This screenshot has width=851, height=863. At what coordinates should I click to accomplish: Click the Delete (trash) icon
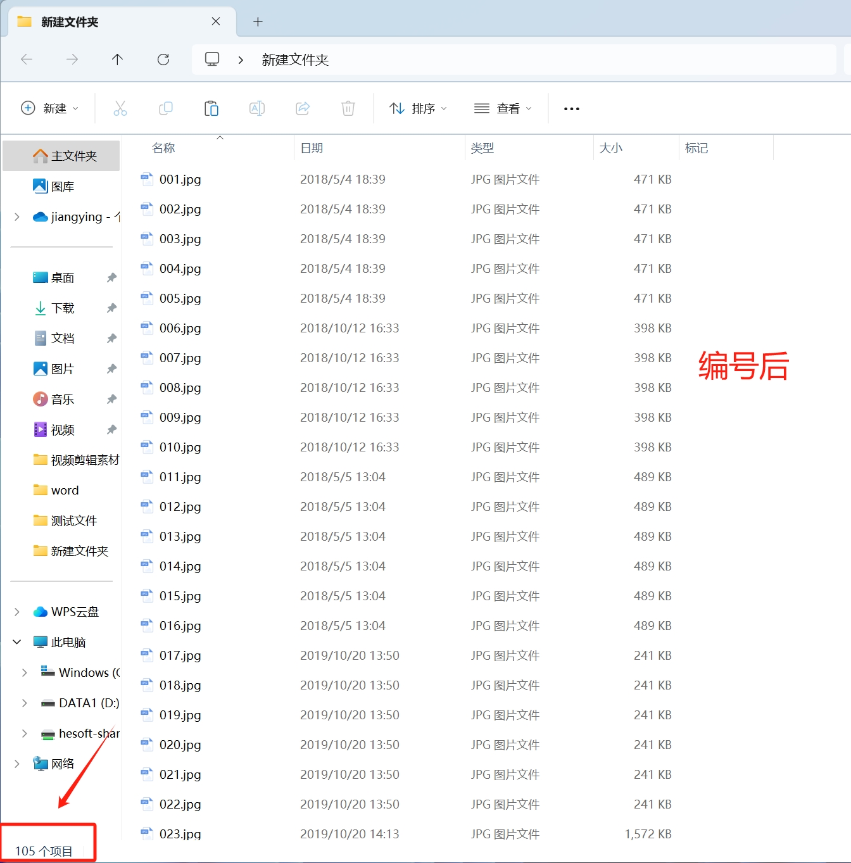[348, 108]
